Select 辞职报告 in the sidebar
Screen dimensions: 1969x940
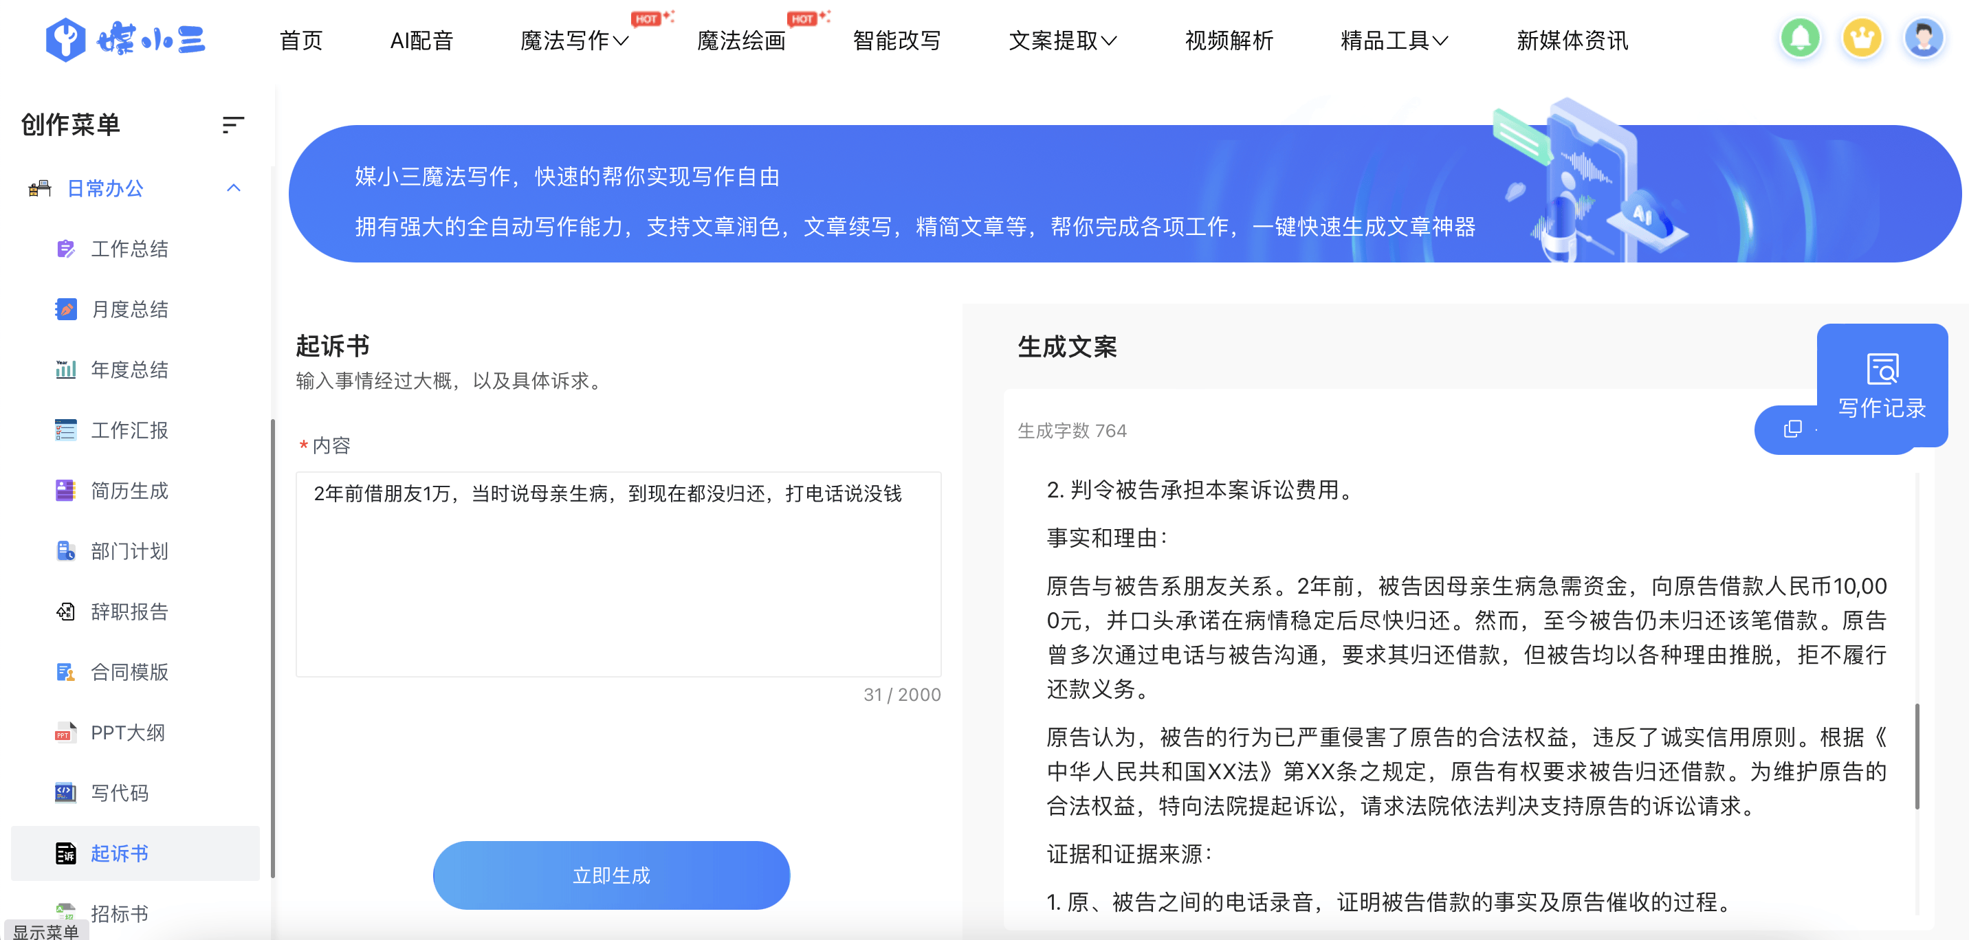tap(129, 612)
